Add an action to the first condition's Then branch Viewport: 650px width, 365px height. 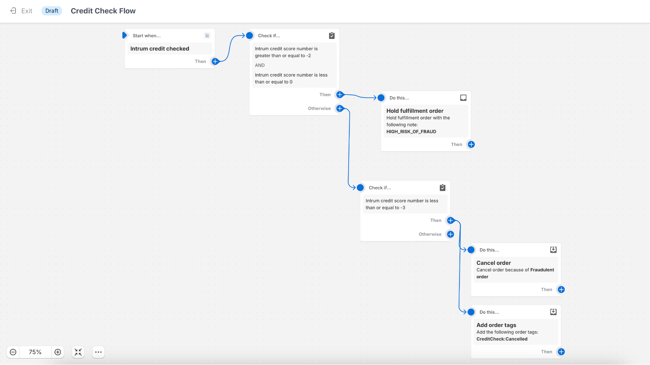[x=340, y=94]
